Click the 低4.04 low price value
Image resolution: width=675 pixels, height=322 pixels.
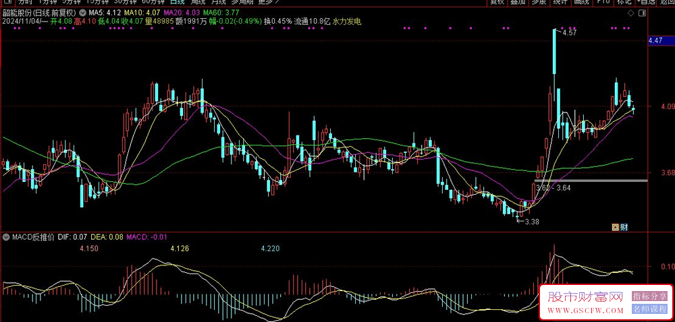[x=109, y=21]
